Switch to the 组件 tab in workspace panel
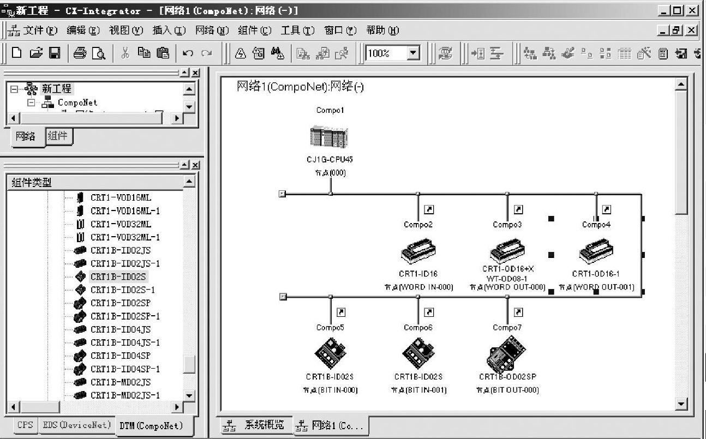Screen dimensions: 706x439 coord(58,136)
